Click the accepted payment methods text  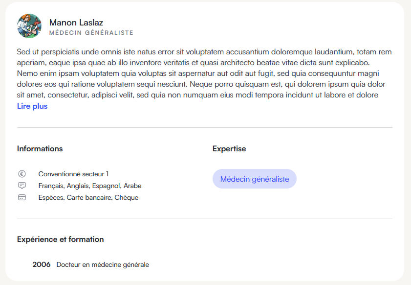click(88, 197)
